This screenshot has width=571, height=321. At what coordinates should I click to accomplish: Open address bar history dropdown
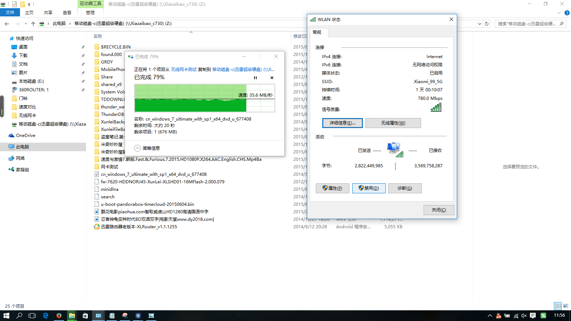(479, 24)
